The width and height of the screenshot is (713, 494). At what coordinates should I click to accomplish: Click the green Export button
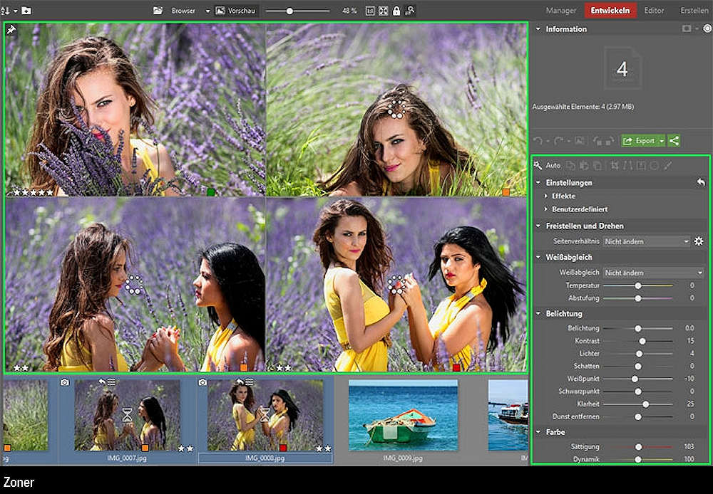coord(639,141)
